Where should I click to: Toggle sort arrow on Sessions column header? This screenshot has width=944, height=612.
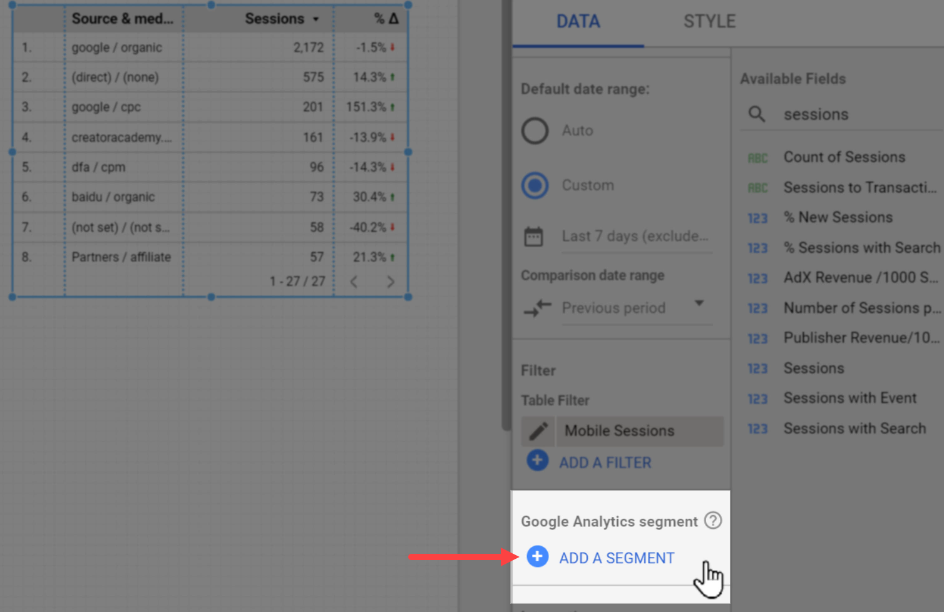(316, 19)
